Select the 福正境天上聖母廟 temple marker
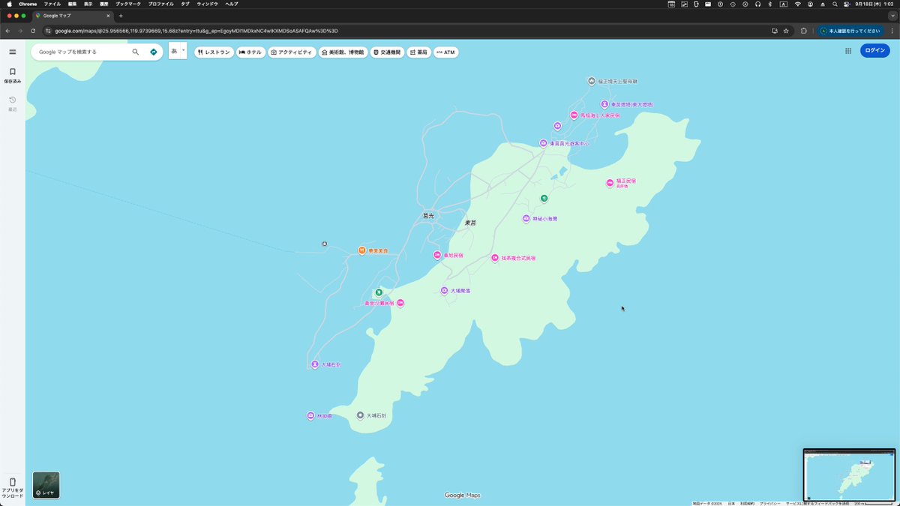The image size is (900, 506). click(592, 80)
